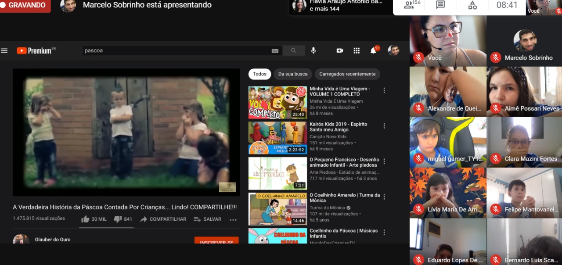Open options menu for Kairós Kids 2019
Viewport: 562px width, 265px height.
pyautogui.click(x=384, y=126)
